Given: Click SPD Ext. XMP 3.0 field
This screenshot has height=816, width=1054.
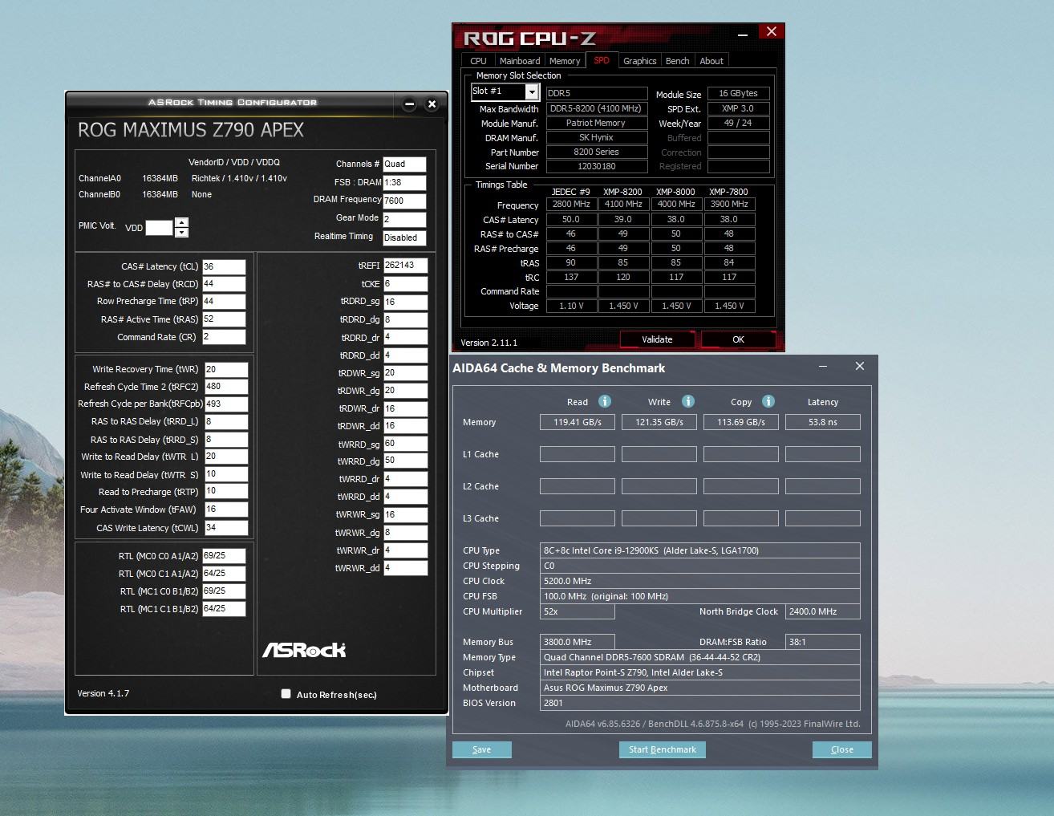Looking at the screenshot, I should pos(739,108).
